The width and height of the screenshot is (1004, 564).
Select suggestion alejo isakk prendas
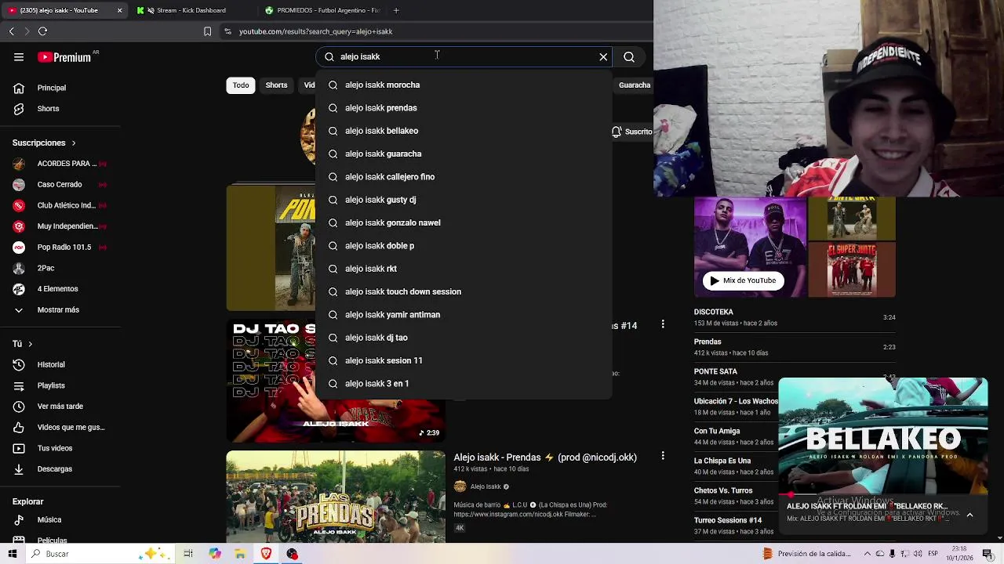point(464,108)
